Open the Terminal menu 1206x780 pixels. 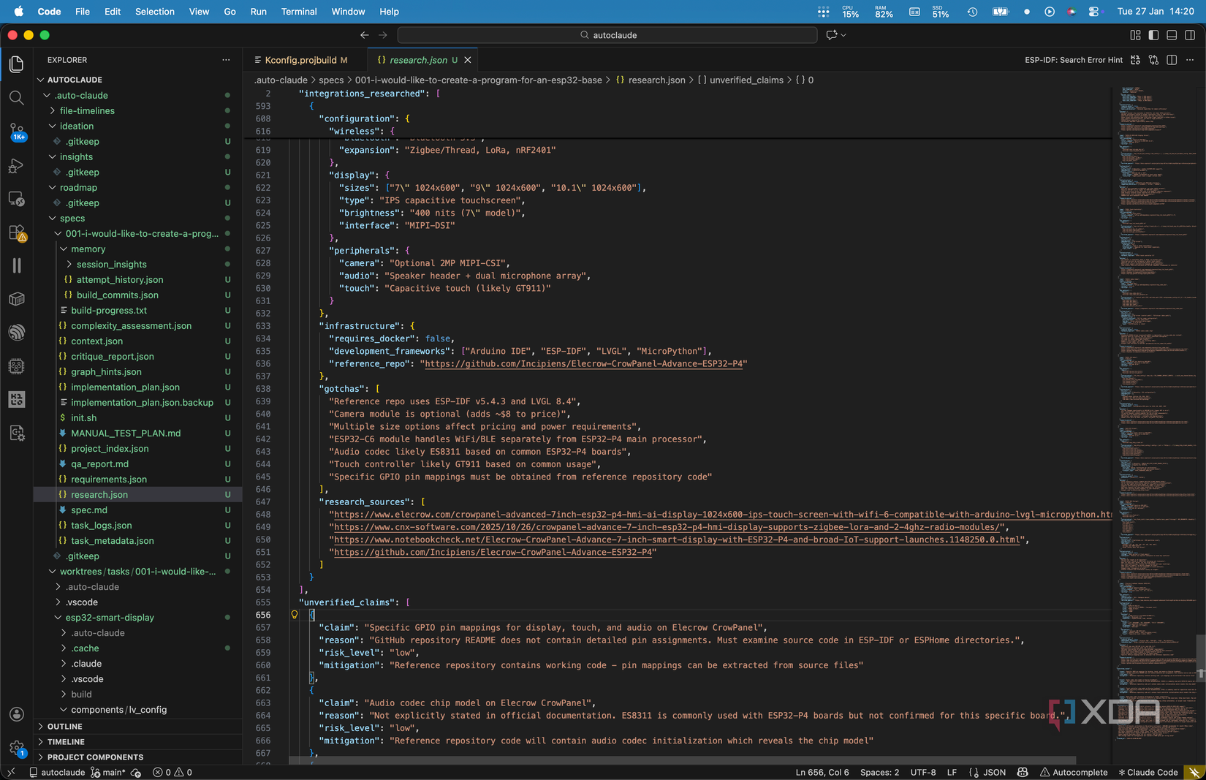pyautogui.click(x=299, y=12)
